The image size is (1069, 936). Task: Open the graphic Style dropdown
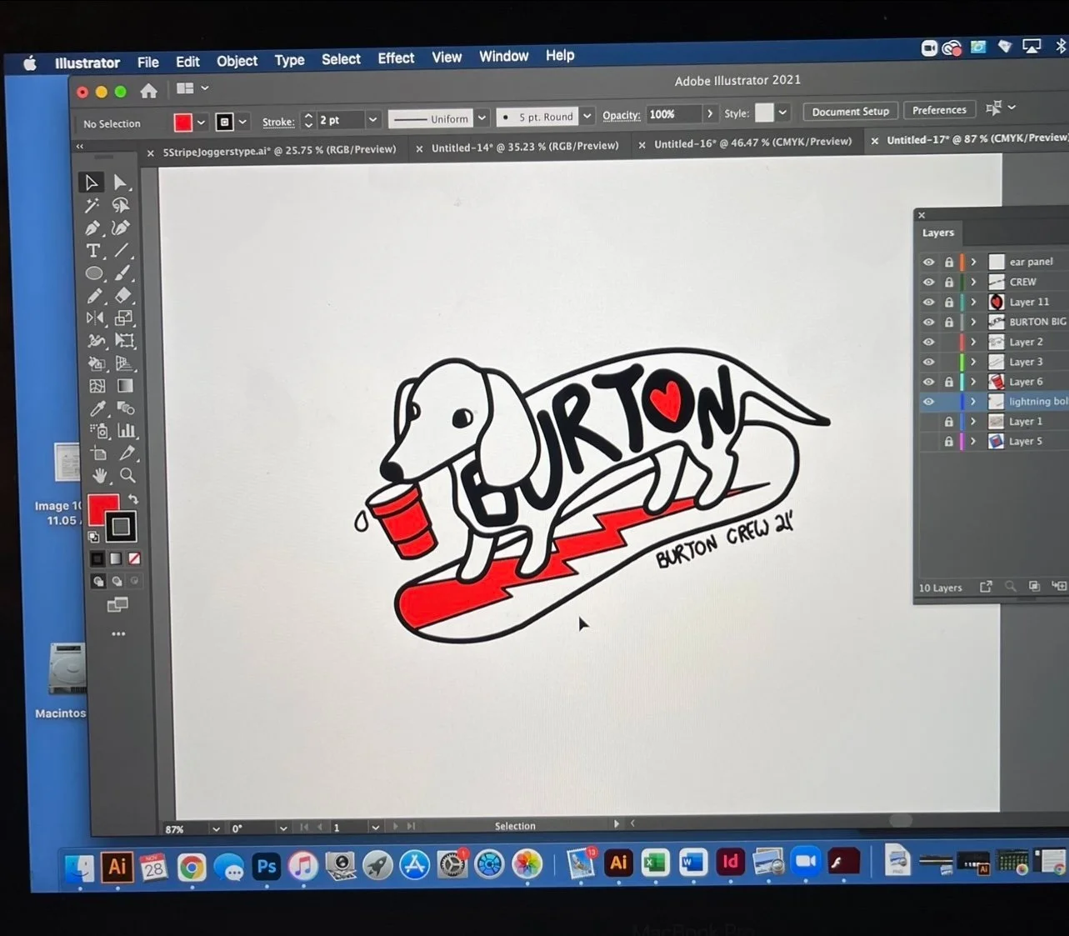pyautogui.click(x=782, y=113)
